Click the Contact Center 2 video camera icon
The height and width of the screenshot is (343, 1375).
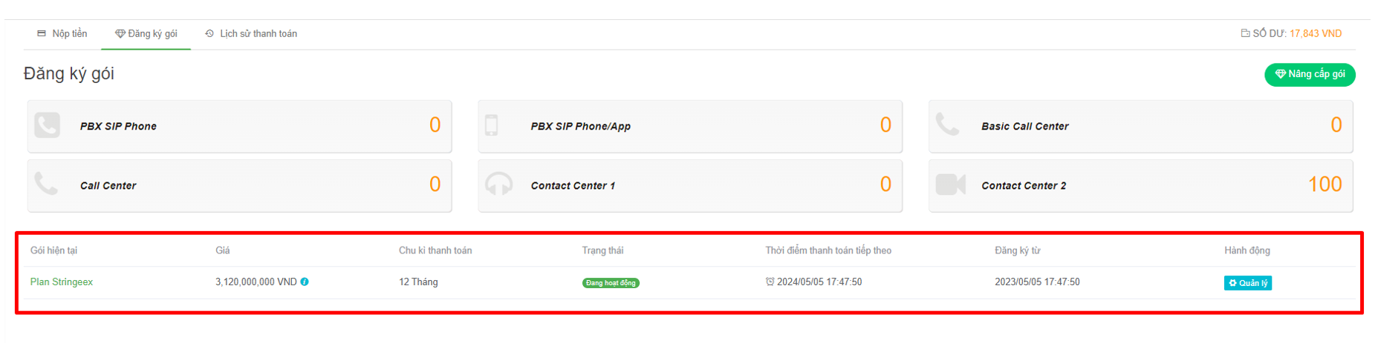pyautogui.click(x=950, y=184)
